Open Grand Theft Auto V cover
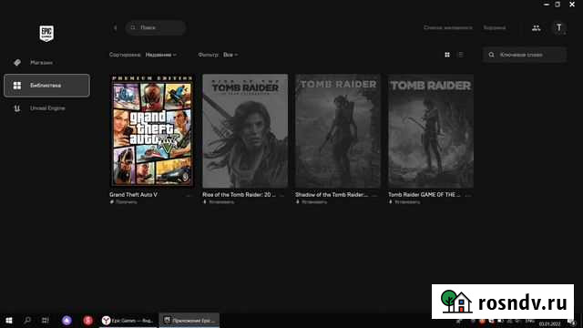 point(152,130)
